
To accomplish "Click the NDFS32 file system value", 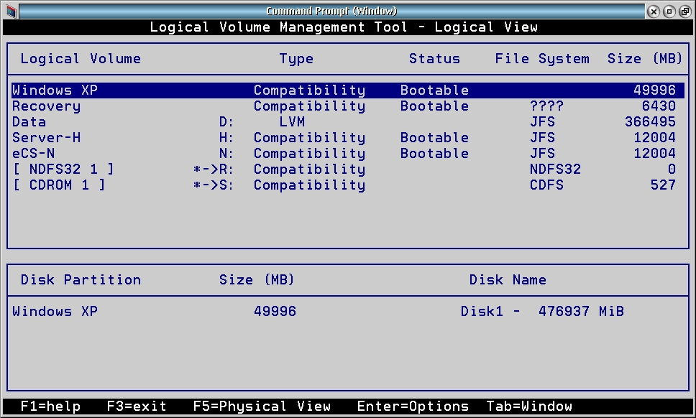I will pos(555,169).
